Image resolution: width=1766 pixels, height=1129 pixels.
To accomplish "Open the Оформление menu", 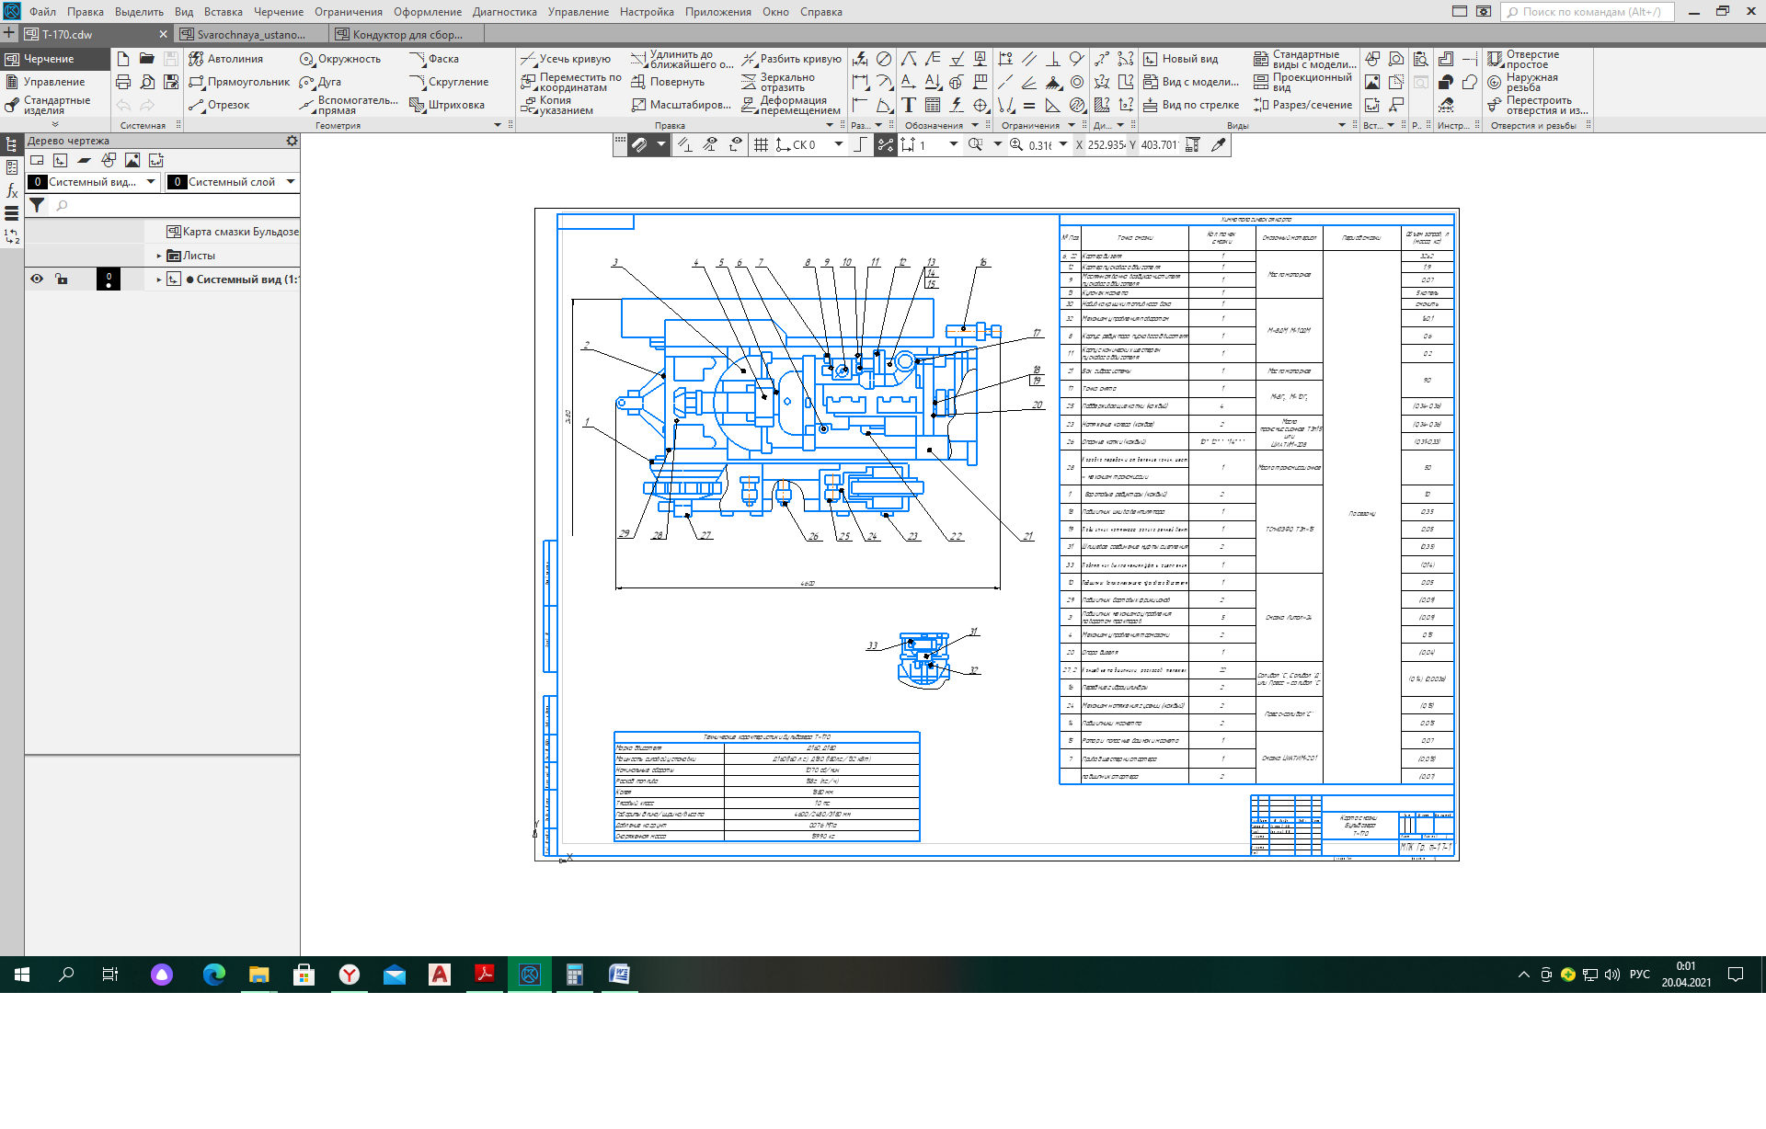I will (x=427, y=12).
